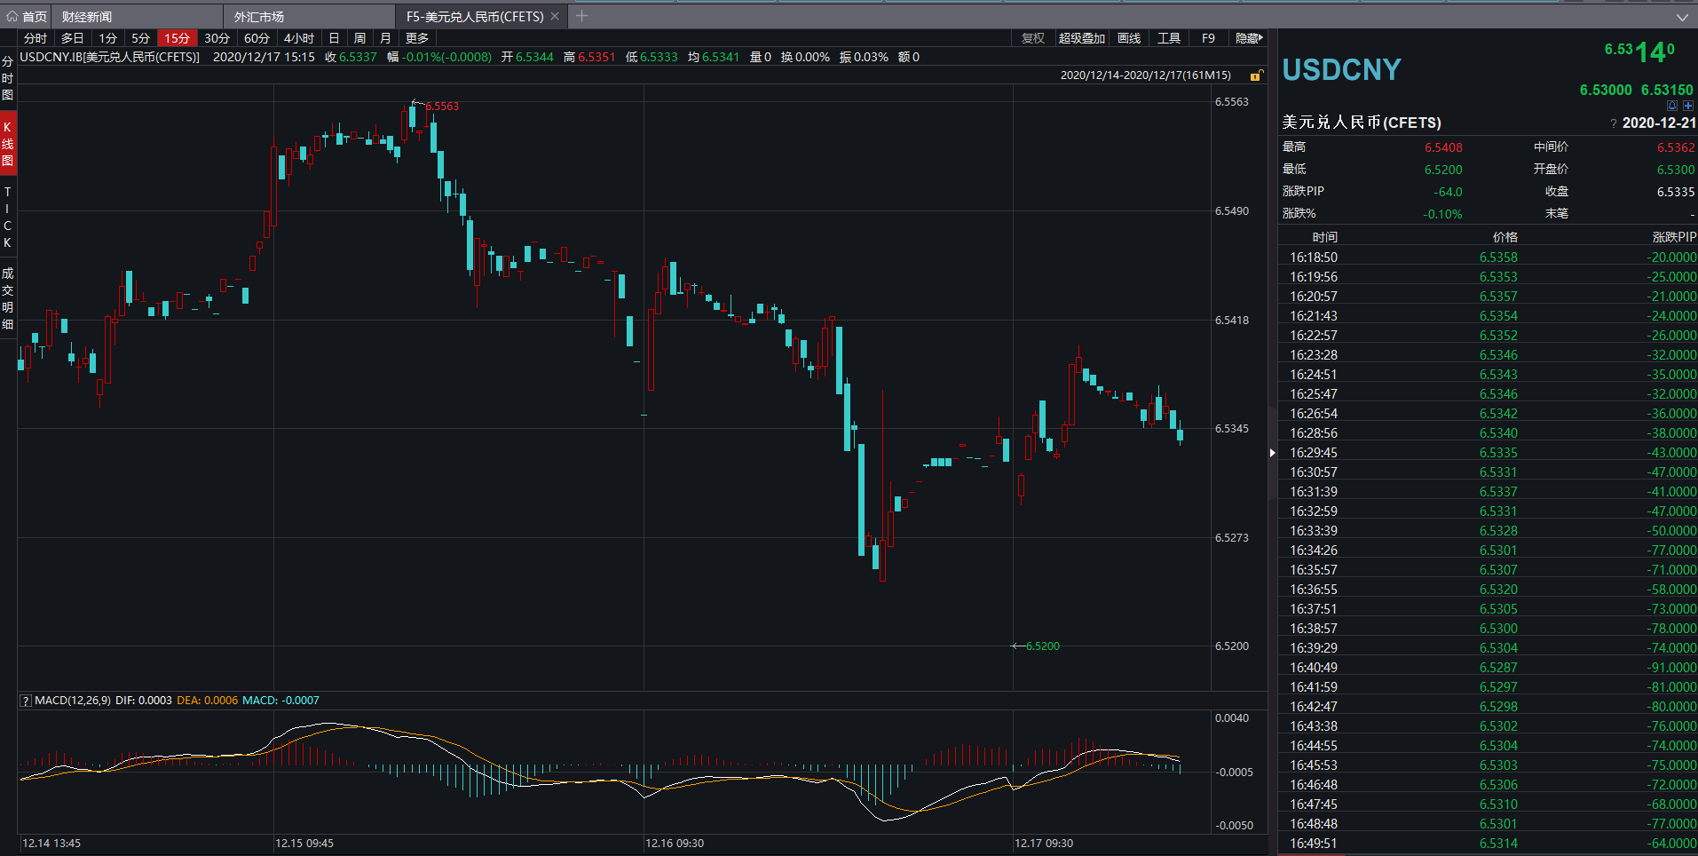Select the 多日 chart period
Image resolution: width=1698 pixels, height=856 pixels.
point(72,38)
